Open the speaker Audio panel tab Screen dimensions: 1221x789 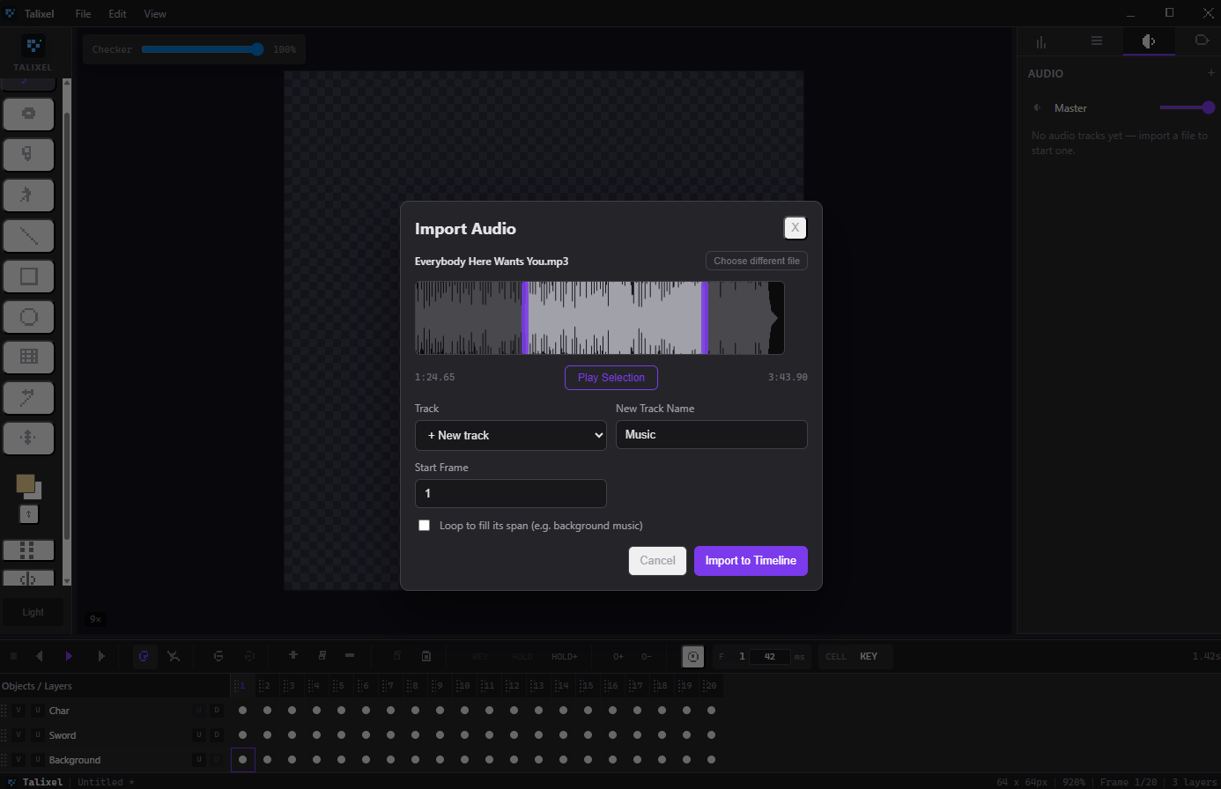click(1149, 41)
